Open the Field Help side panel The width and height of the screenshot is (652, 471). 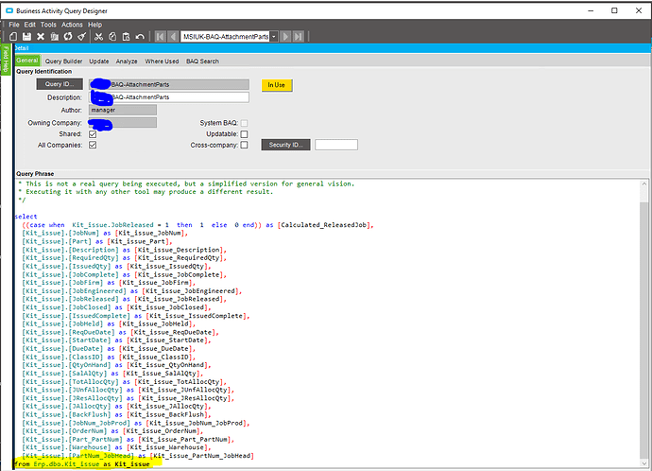pyautogui.click(x=6, y=59)
